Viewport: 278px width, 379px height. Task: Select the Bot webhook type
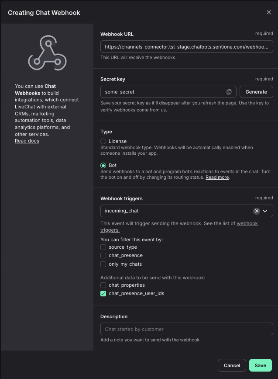(x=103, y=166)
